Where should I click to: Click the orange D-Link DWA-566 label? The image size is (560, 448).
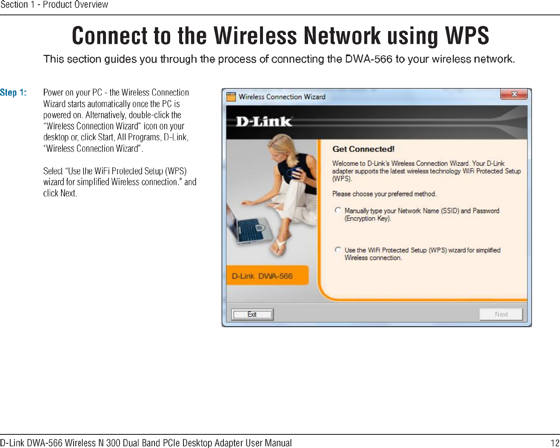(x=267, y=276)
